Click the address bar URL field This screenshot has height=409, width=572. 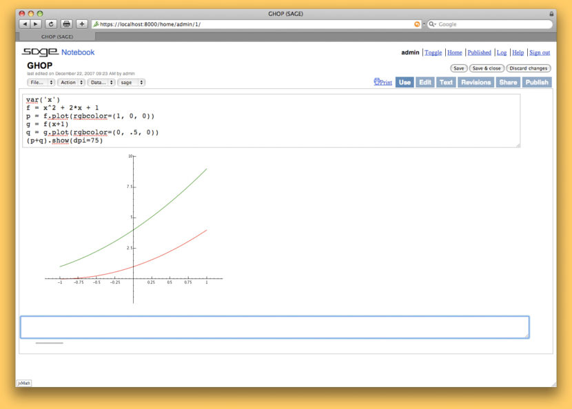click(x=256, y=24)
